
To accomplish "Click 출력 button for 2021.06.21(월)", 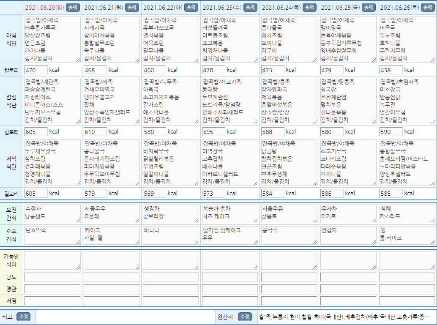I will (x=132, y=8).
